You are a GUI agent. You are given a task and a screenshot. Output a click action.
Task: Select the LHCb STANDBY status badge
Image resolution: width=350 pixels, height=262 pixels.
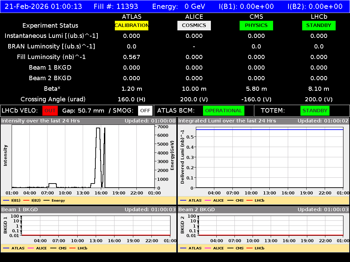pyautogui.click(x=319, y=25)
